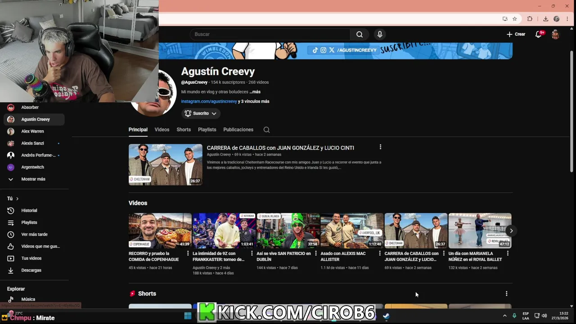This screenshot has width=576, height=324.
Task: Click the install app icon in address bar
Action: coord(505,19)
